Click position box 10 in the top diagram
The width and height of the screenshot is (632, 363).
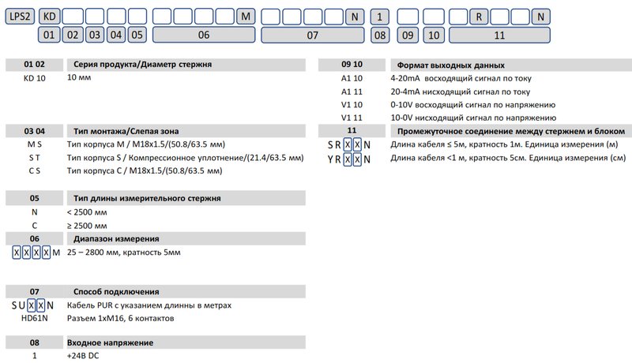coord(434,35)
